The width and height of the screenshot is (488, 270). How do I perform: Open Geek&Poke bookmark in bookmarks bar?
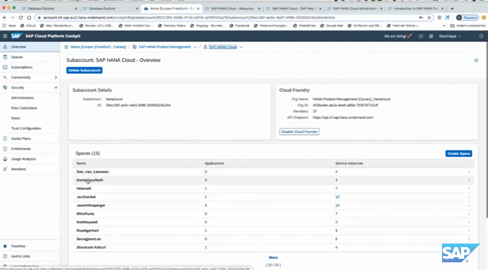coord(305,25)
